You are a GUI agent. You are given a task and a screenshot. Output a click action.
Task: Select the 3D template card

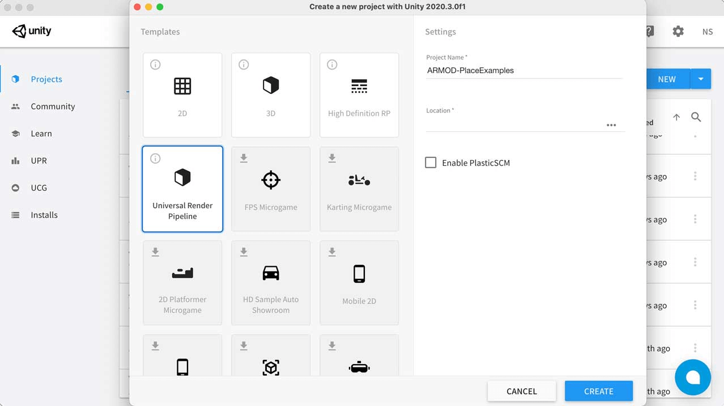tap(271, 95)
